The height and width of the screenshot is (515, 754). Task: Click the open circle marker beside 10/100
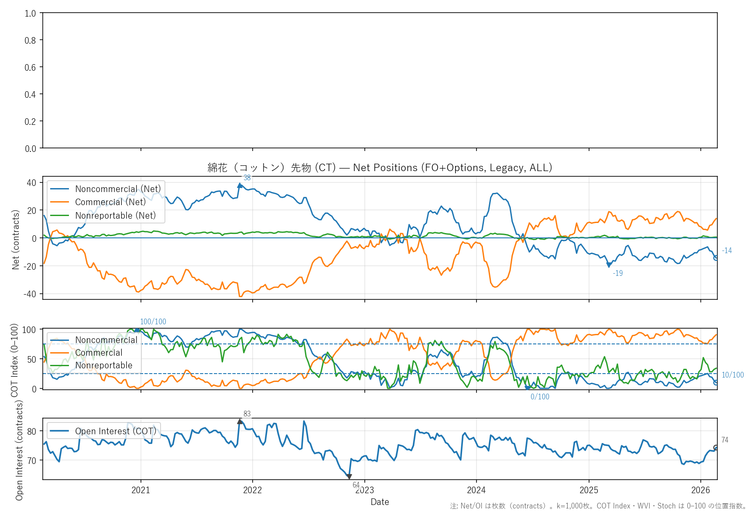pos(716,382)
